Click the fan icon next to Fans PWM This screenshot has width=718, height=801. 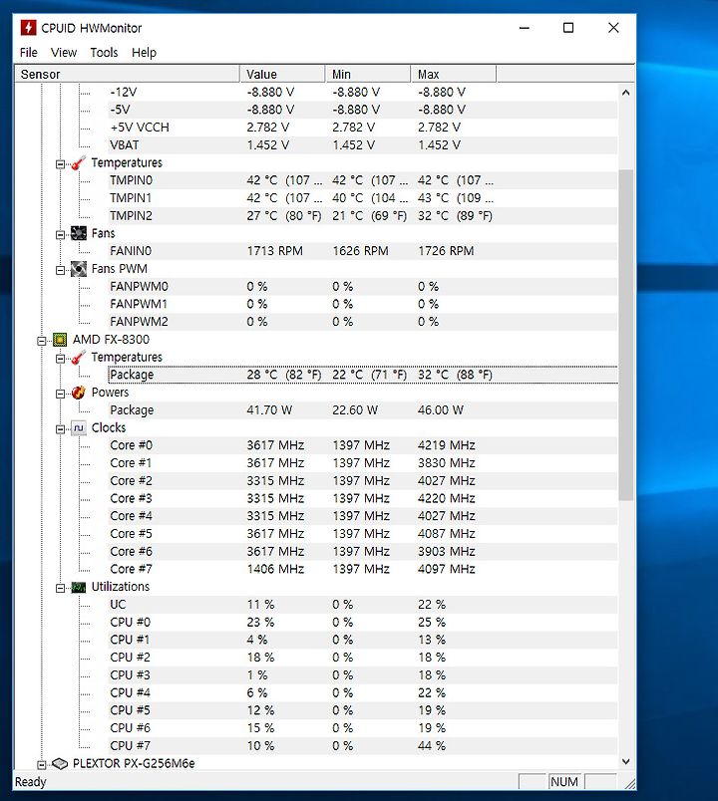pos(78,269)
